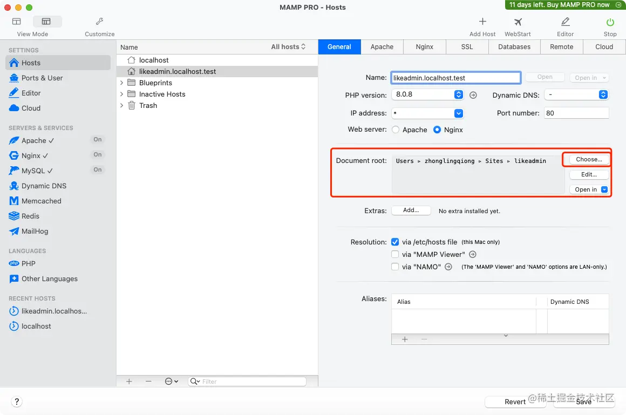Enable via "MAMP Viewer" checkbox
This screenshot has height=415, width=626.
(395, 254)
